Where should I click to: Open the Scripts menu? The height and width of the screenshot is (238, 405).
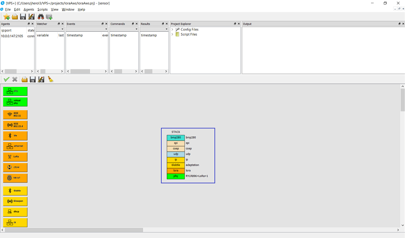(42, 9)
